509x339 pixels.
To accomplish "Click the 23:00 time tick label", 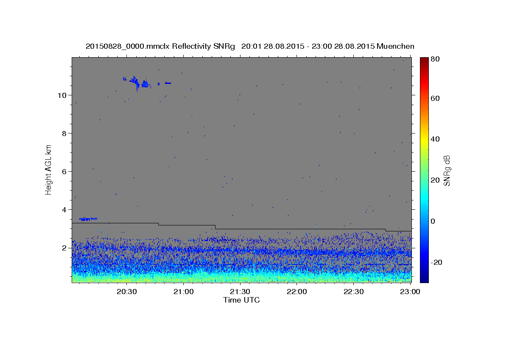I will click(410, 292).
